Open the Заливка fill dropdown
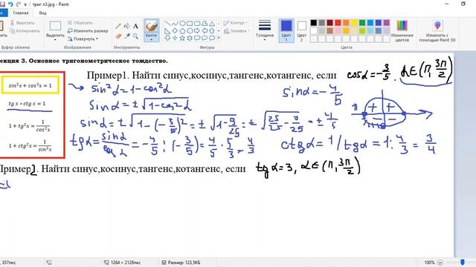The width and height of the screenshot is (476, 267). click(237, 31)
